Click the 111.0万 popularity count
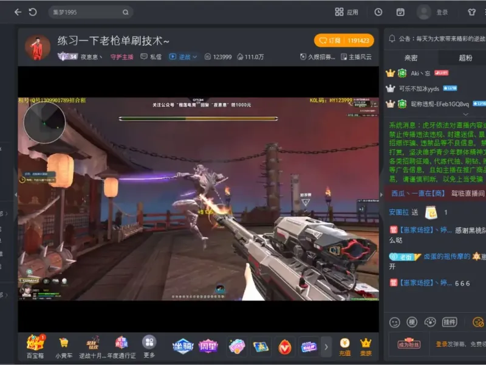 tap(250, 57)
